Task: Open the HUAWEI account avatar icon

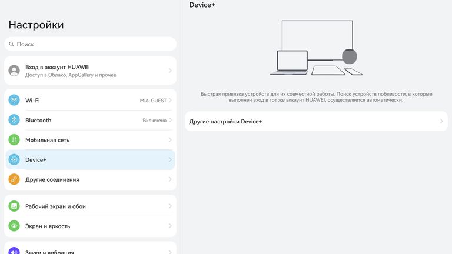Action: point(14,71)
